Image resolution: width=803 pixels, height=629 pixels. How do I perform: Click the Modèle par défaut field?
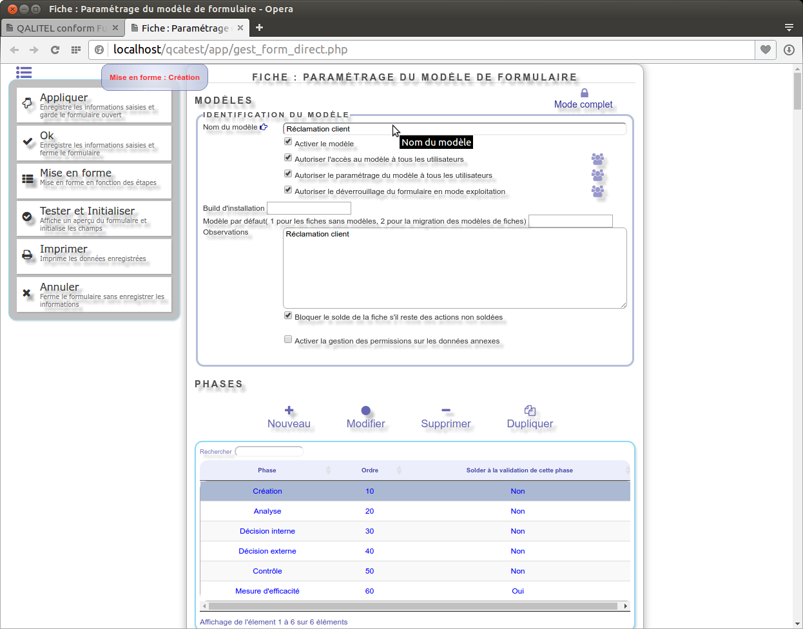570,221
